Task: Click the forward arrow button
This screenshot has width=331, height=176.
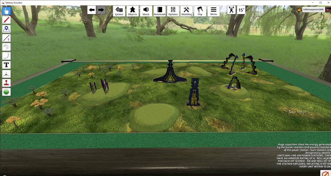Action: [101, 10]
